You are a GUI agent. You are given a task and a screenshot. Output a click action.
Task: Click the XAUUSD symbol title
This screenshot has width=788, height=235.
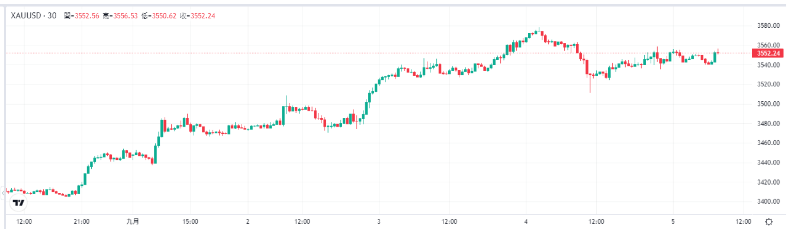point(27,16)
